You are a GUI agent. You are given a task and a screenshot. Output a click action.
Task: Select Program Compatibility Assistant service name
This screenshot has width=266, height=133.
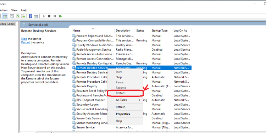click(x=95, y=40)
